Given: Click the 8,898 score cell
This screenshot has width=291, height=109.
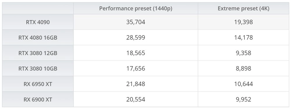Looking at the screenshot, I should pyautogui.click(x=244, y=68).
